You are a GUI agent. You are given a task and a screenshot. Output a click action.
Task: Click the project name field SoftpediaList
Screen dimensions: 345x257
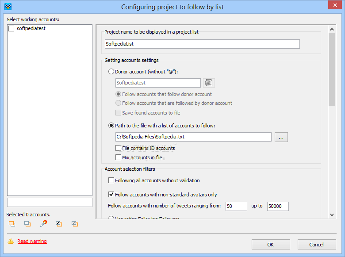(202, 44)
